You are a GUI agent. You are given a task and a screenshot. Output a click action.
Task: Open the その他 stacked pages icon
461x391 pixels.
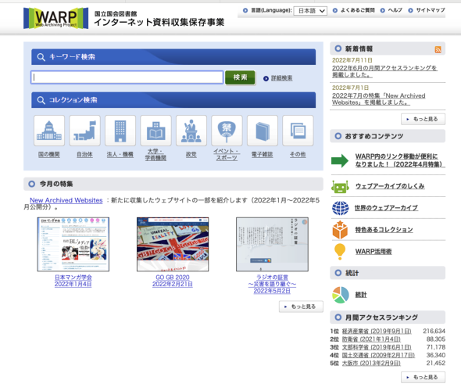click(298, 131)
